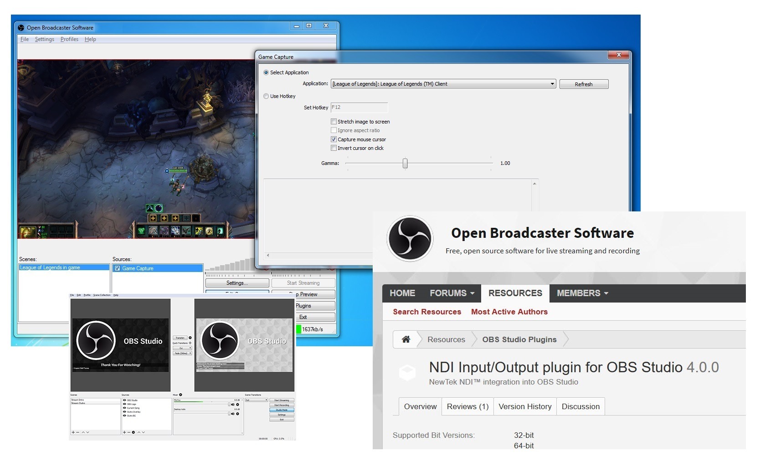
Task: Mute Mic/Aux with its speaker icon
Action: tap(233, 405)
